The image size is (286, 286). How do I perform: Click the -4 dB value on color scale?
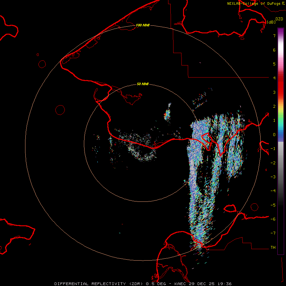click(x=273, y=191)
